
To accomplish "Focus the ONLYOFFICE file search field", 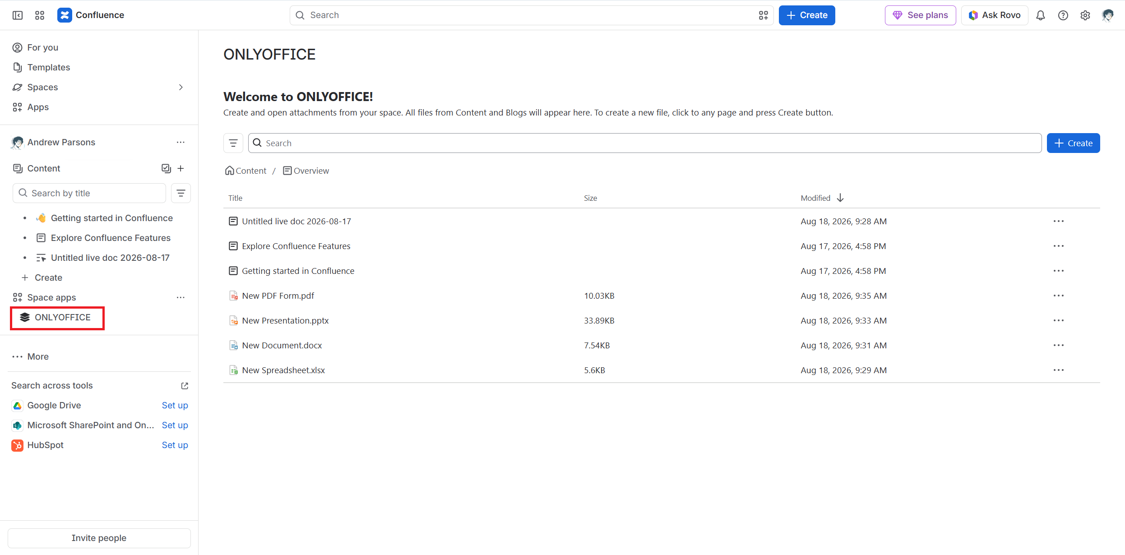I will click(x=644, y=143).
